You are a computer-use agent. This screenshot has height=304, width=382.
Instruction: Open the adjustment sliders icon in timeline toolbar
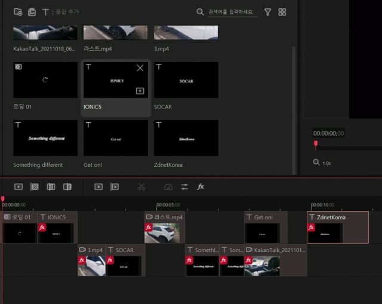coord(184,187)
